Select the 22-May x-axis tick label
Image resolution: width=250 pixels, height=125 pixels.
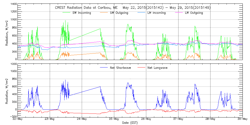click(x=17, y=119)
